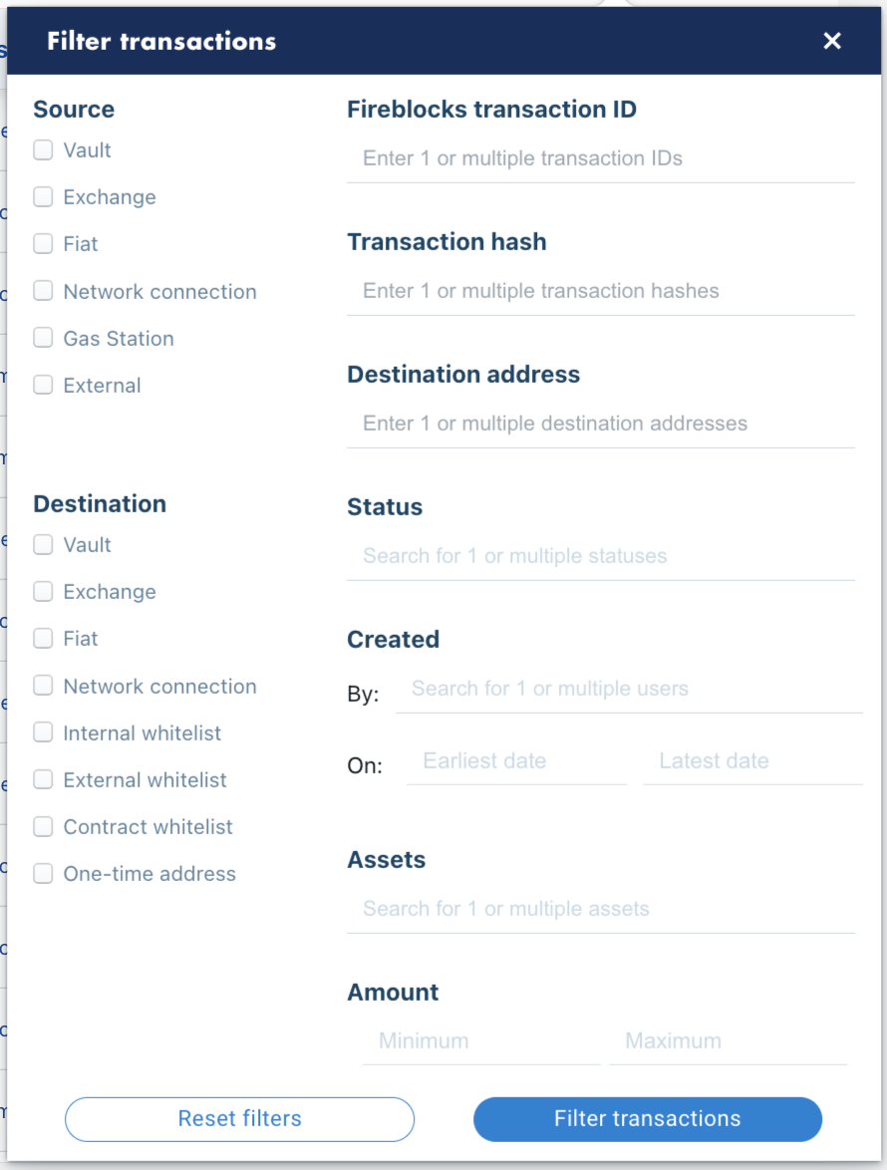Tick the Source Gas Station checkbox
Viewport: 887px width, 1170px height.
point(43,338)
